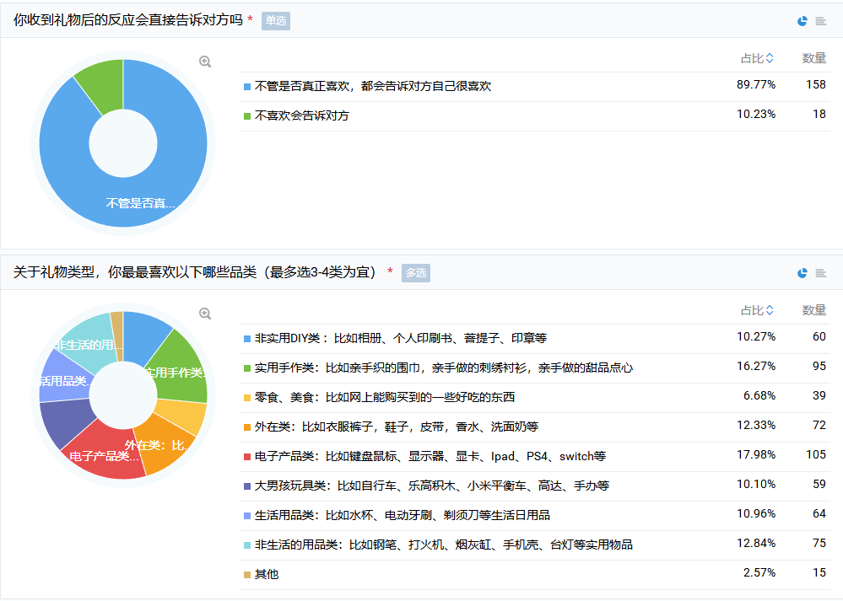Click the 16.27% percentage value
Viewport: 843px width, 601px height.
756,366
